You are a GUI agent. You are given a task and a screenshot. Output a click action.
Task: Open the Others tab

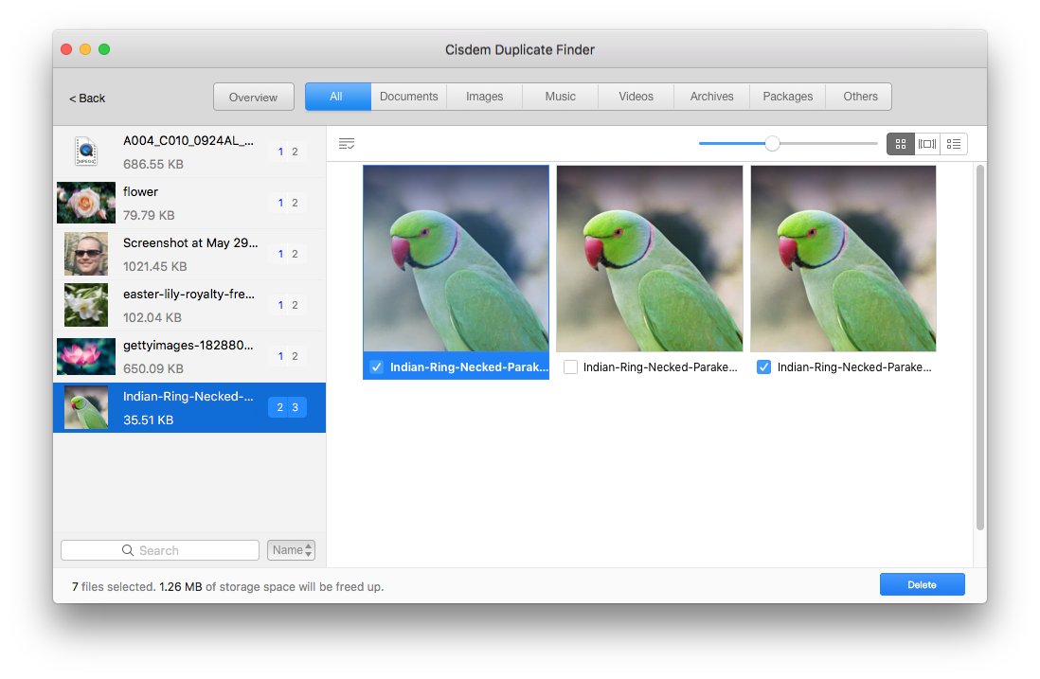860,97
